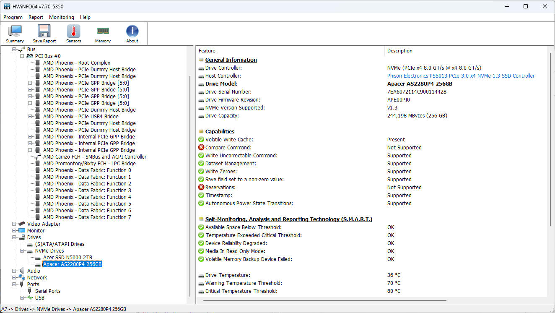Select AMD Phoenix - Root Complex
The height and width of the screenshot is (313, 555).
[77, 63]
